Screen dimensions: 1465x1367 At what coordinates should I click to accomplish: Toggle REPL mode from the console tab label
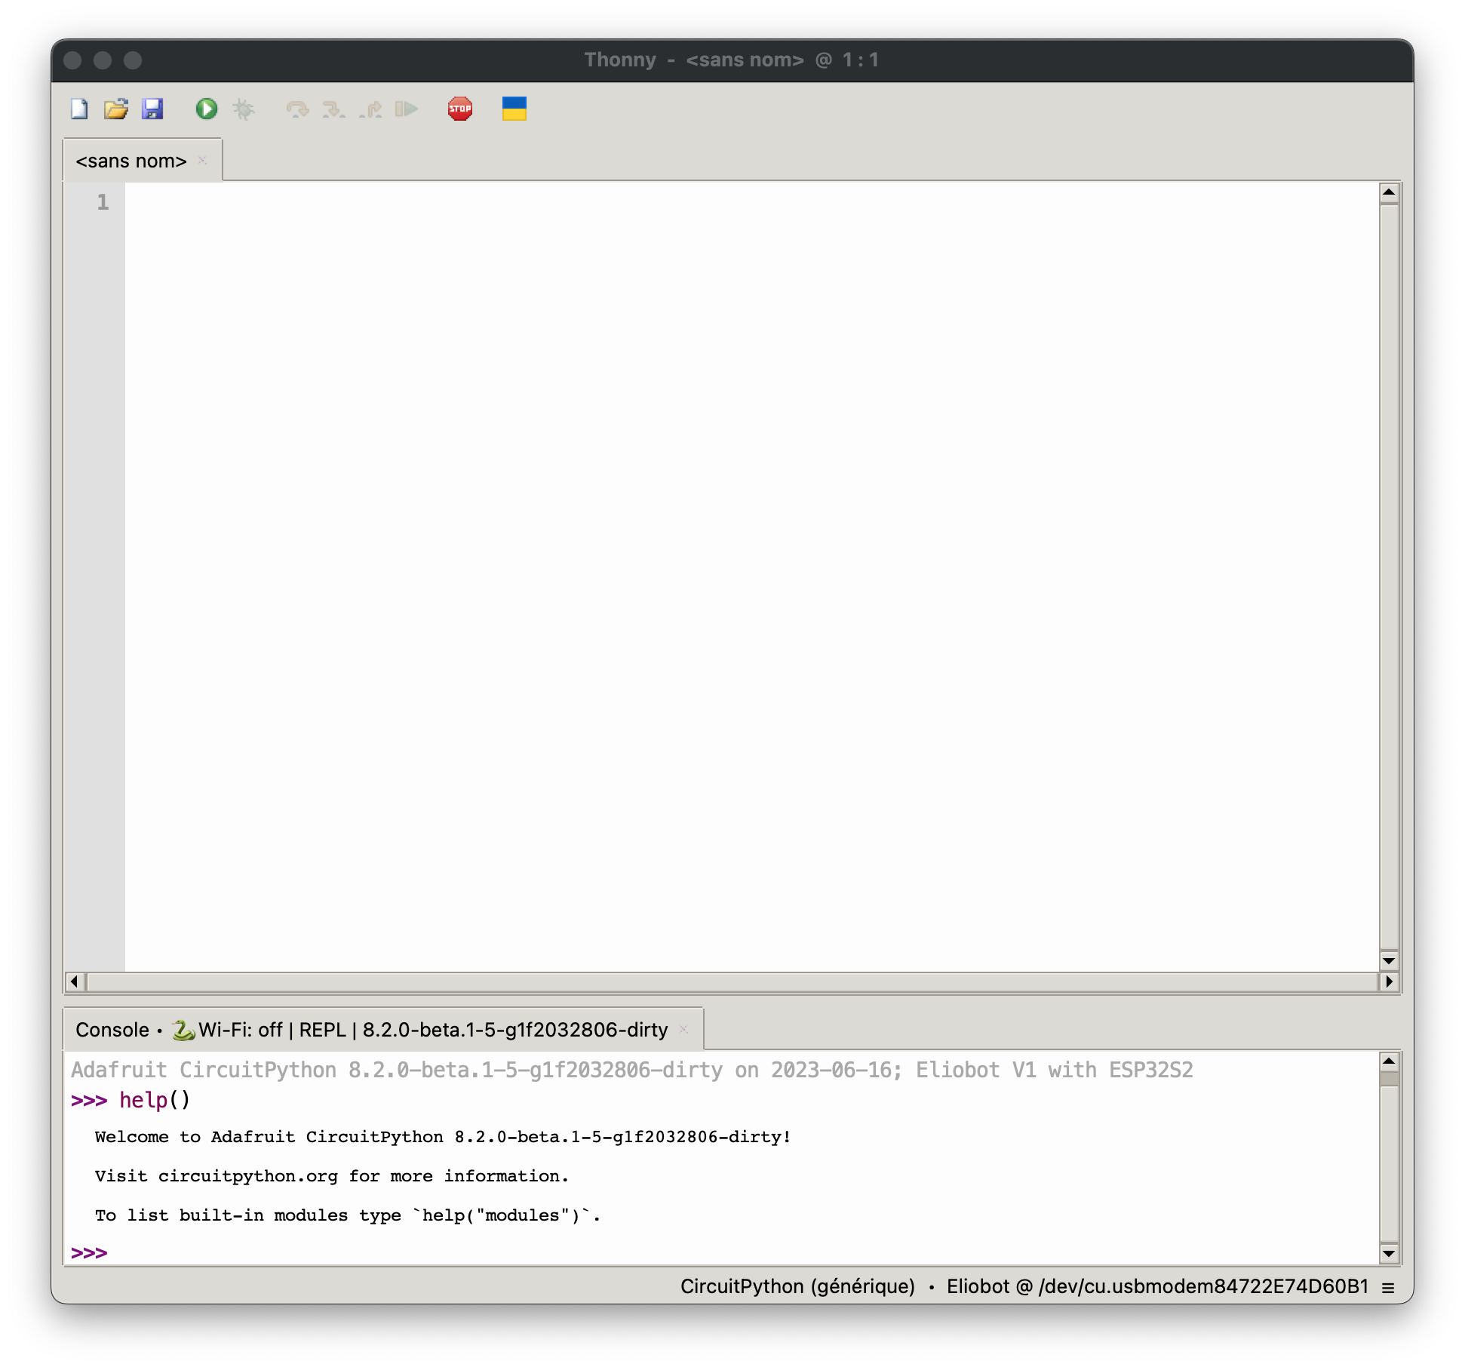click(x=321, y=1029)
